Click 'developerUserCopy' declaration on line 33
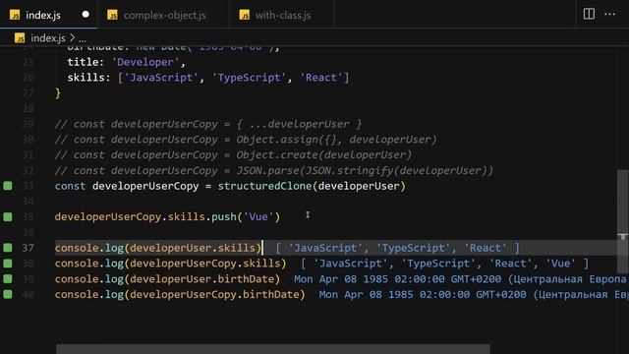Image resolution: width=629 pixels, height=354 pixels. pos(145,186)
